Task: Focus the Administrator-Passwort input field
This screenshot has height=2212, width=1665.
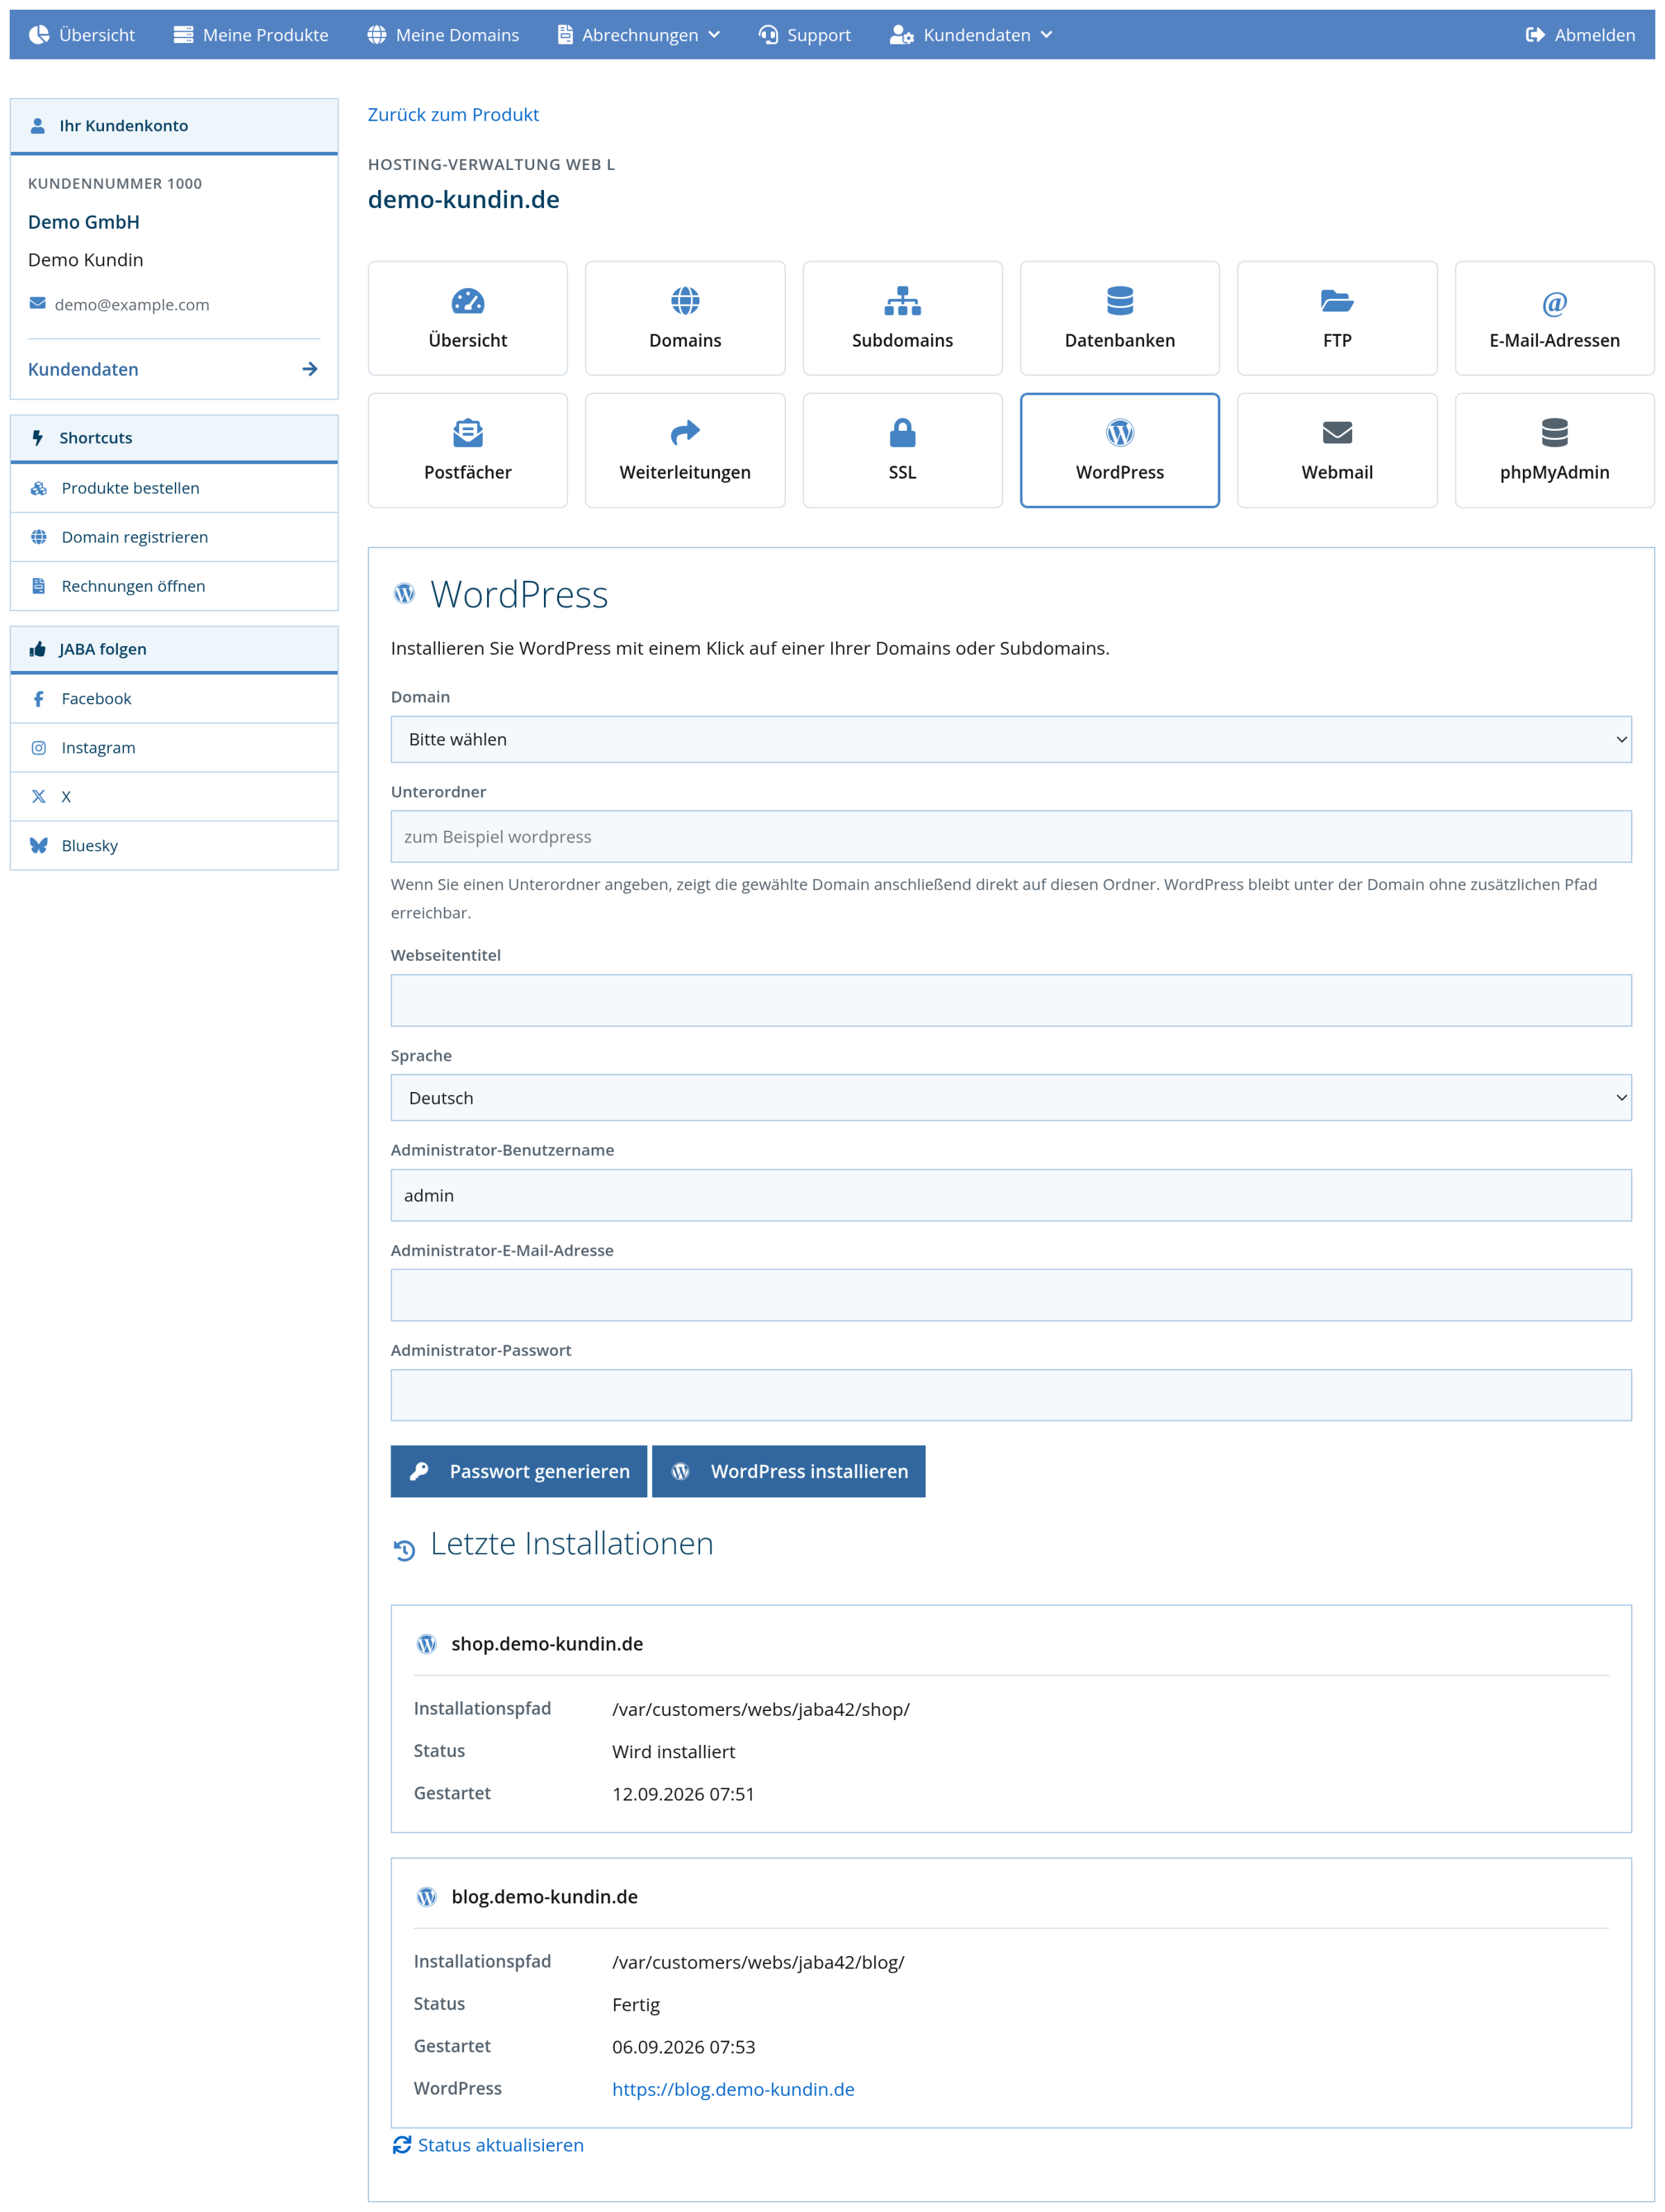Action: [1010, 1395]
